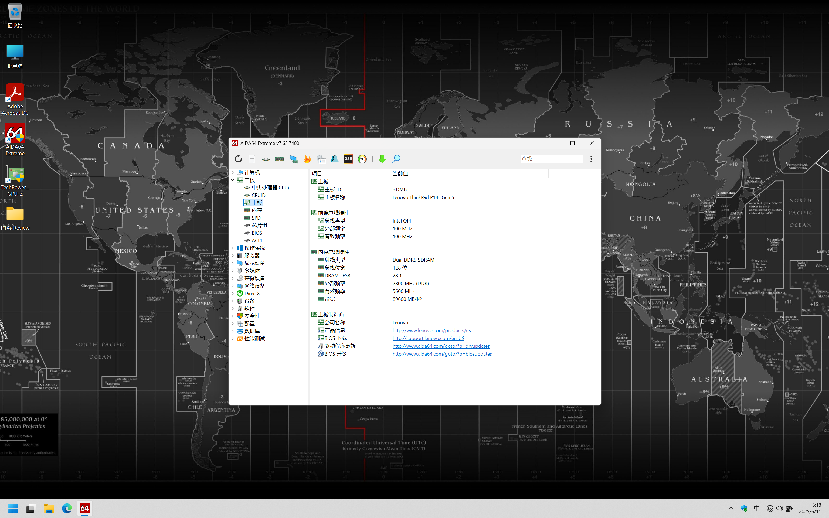The height and width of the screenshot is (518, 829).
Task: Open the P14s Review desktop folder
Action: coord(15,219)
